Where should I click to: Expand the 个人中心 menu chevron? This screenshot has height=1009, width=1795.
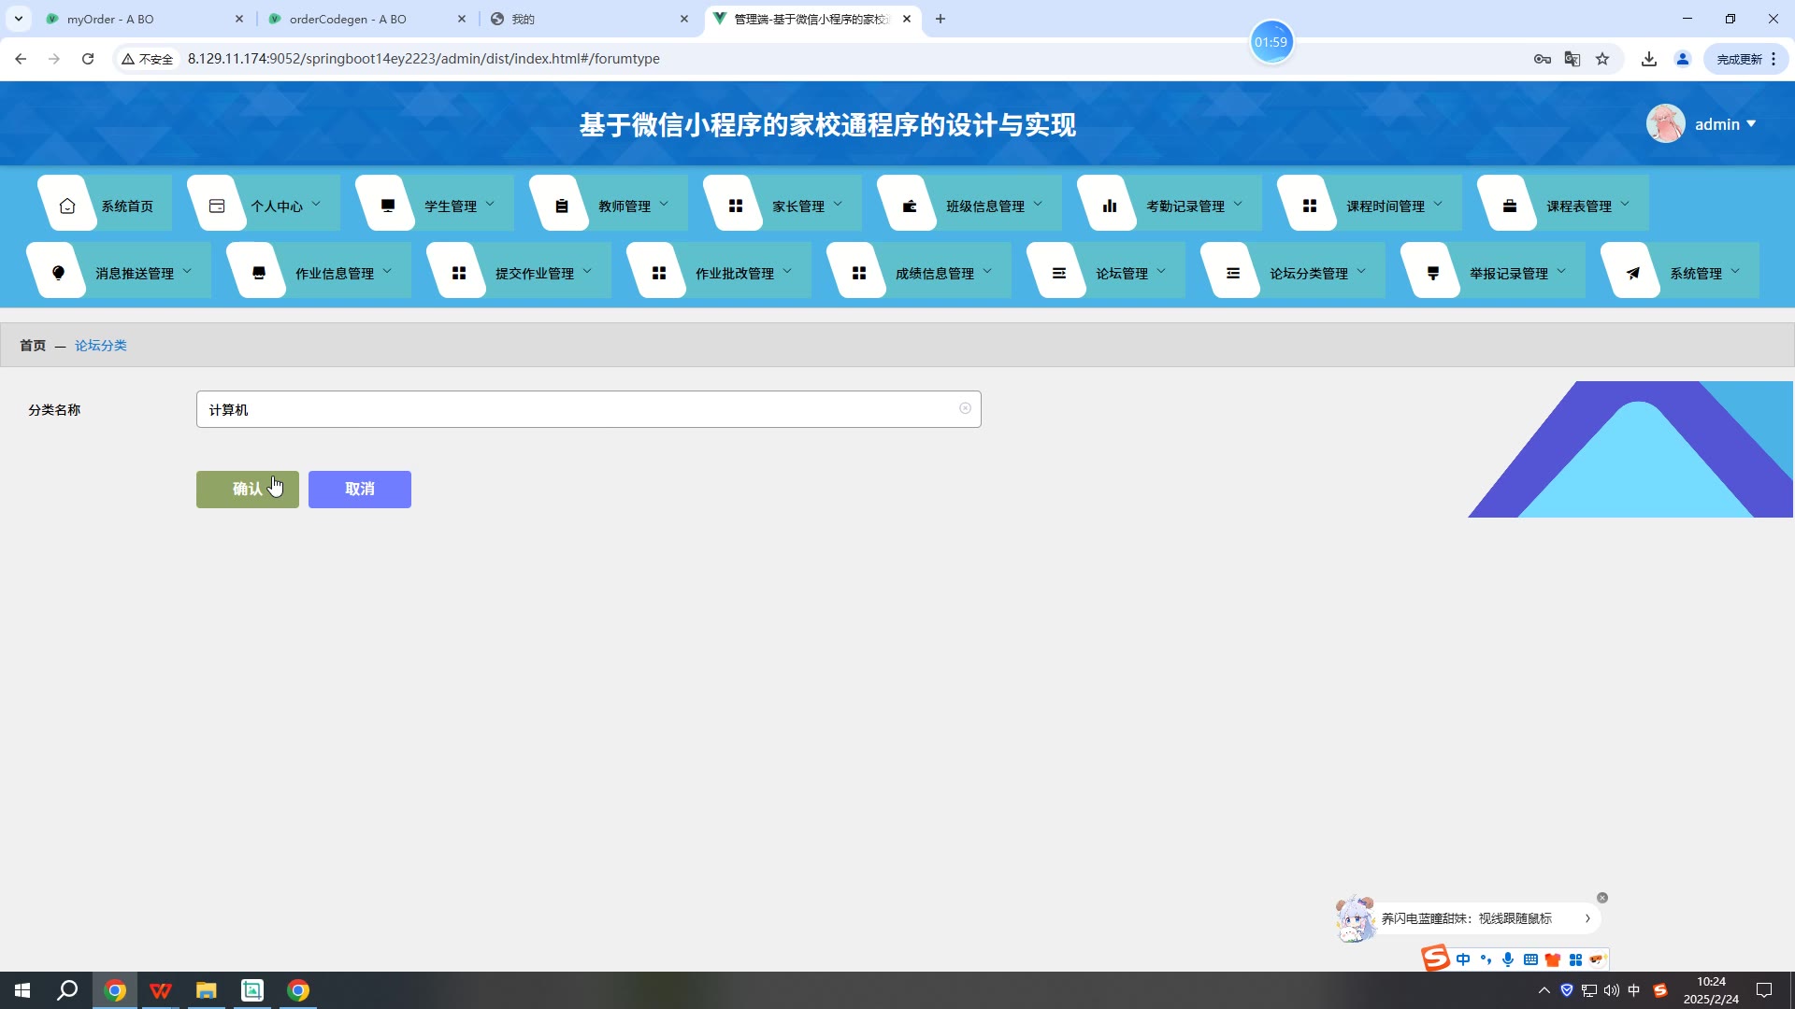click(x=316, y=204)
